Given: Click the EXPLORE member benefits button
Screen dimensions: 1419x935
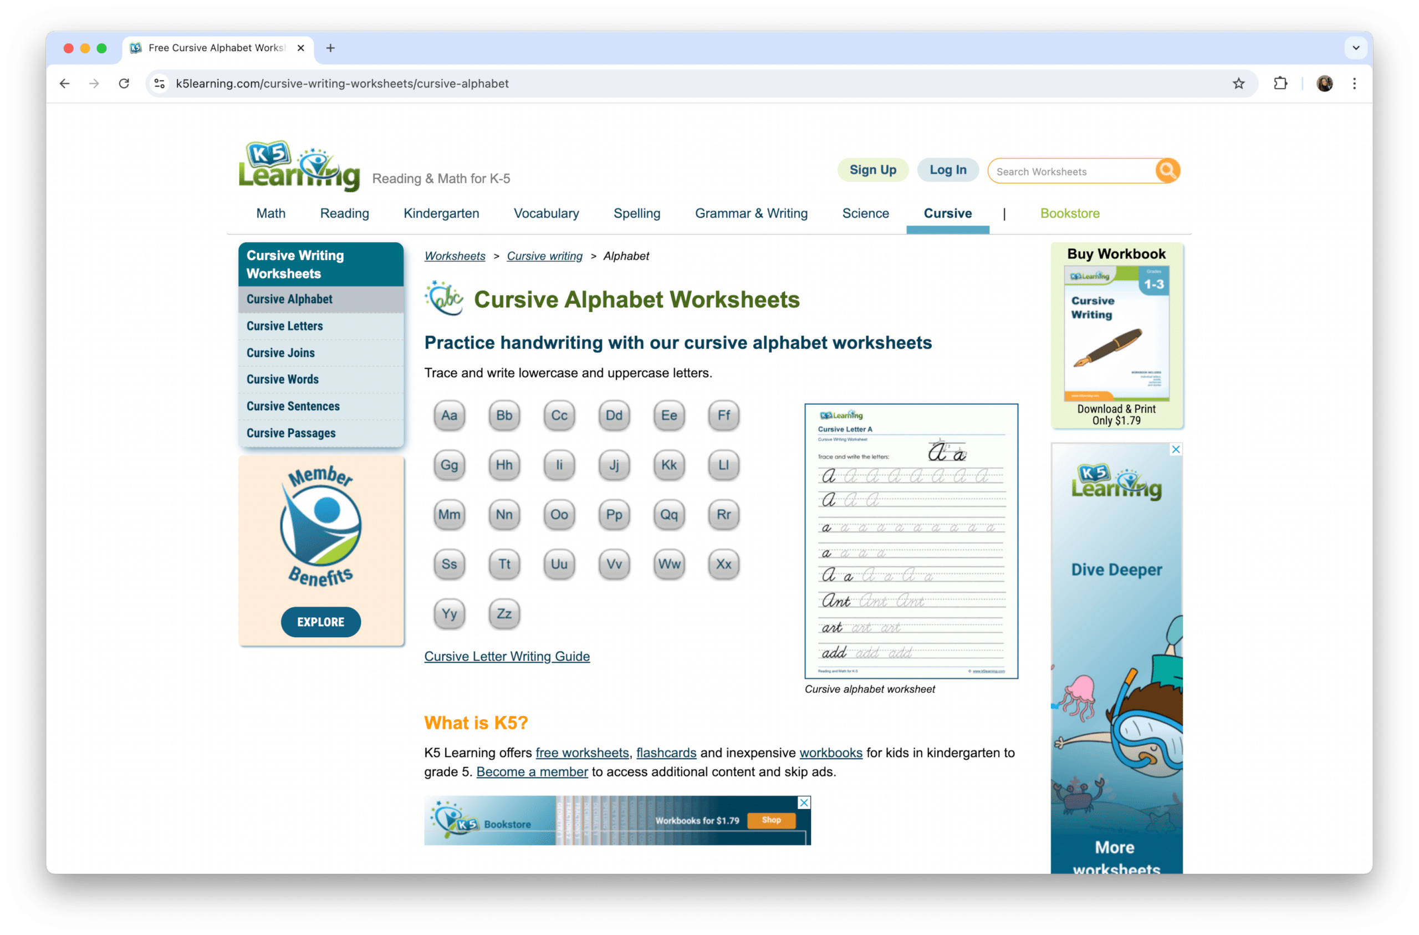Looking at the screenshot, I should [x=321, y=622].
